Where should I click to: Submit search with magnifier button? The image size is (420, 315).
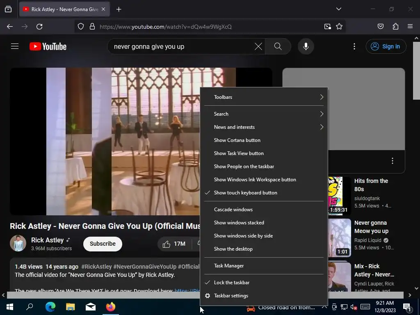[278, 46]
